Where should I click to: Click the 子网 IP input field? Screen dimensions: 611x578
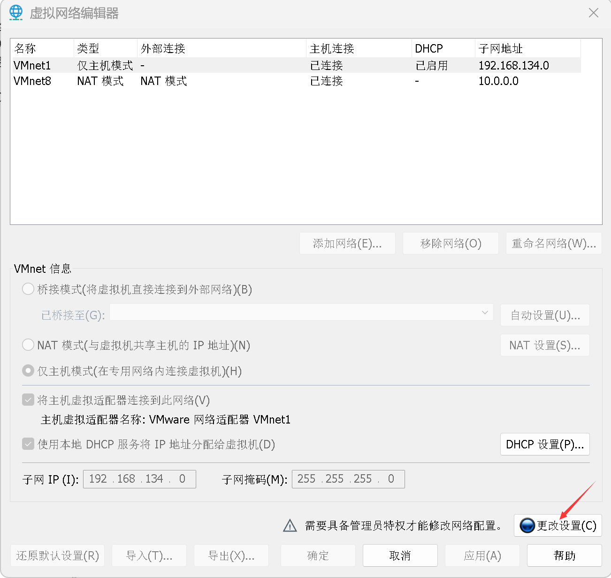139,479
